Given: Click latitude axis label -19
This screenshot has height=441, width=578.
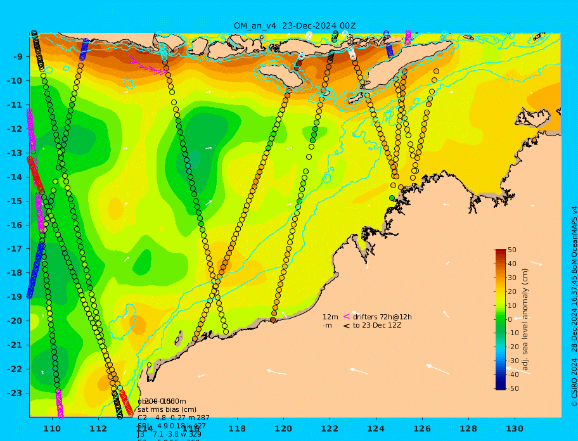Looking at the screenshot, I should point(15,297).
